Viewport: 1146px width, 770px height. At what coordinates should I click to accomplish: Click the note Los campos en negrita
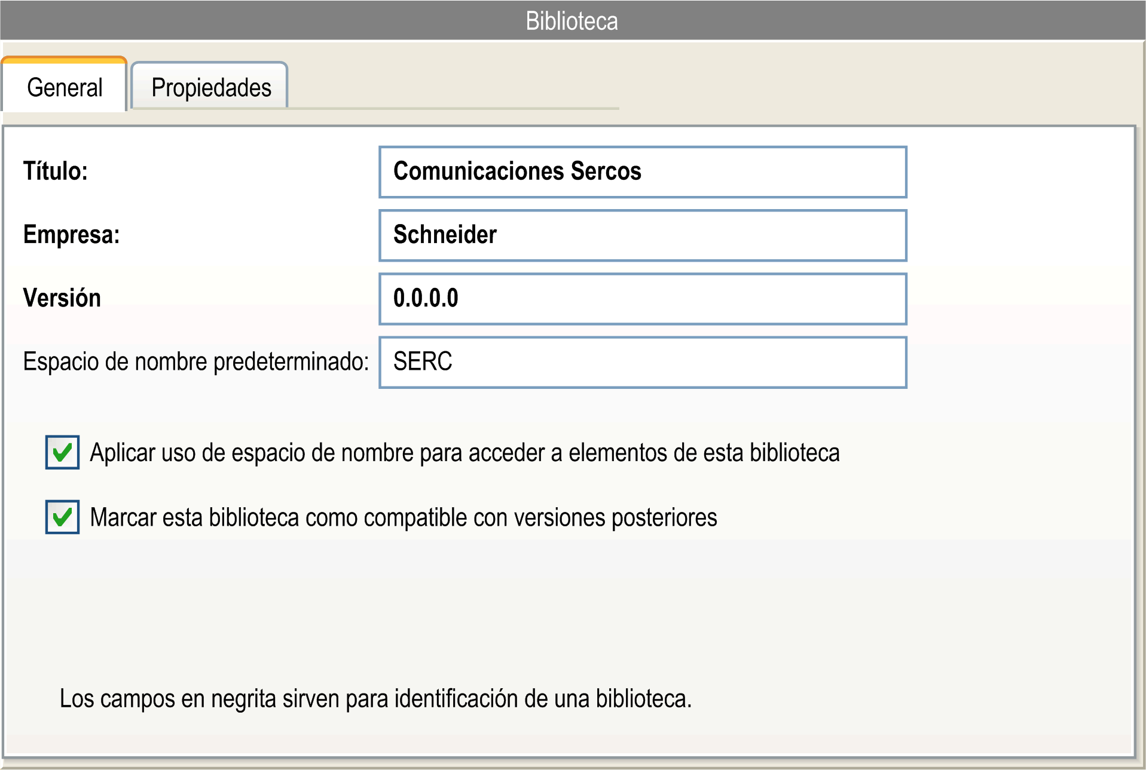click(375, 699)
